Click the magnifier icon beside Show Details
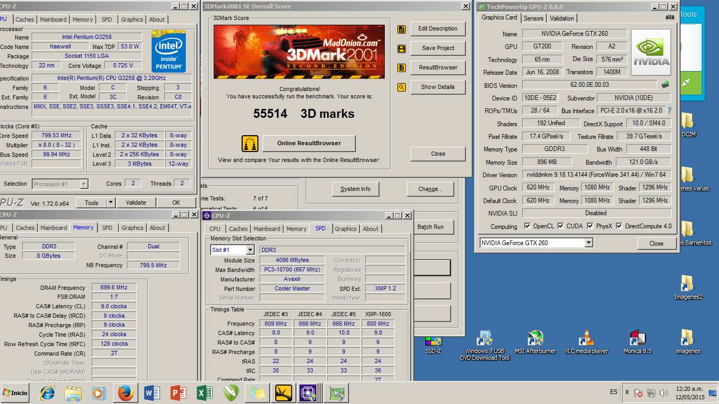This screenshot has width=719, height=404. tap(402, 87)
